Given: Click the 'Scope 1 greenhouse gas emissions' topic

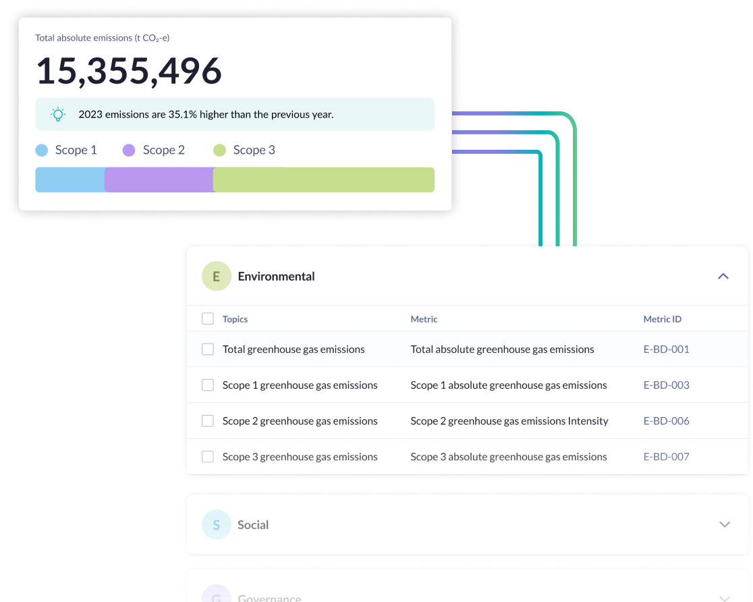Looking at the screenshot, I should 300,385.
